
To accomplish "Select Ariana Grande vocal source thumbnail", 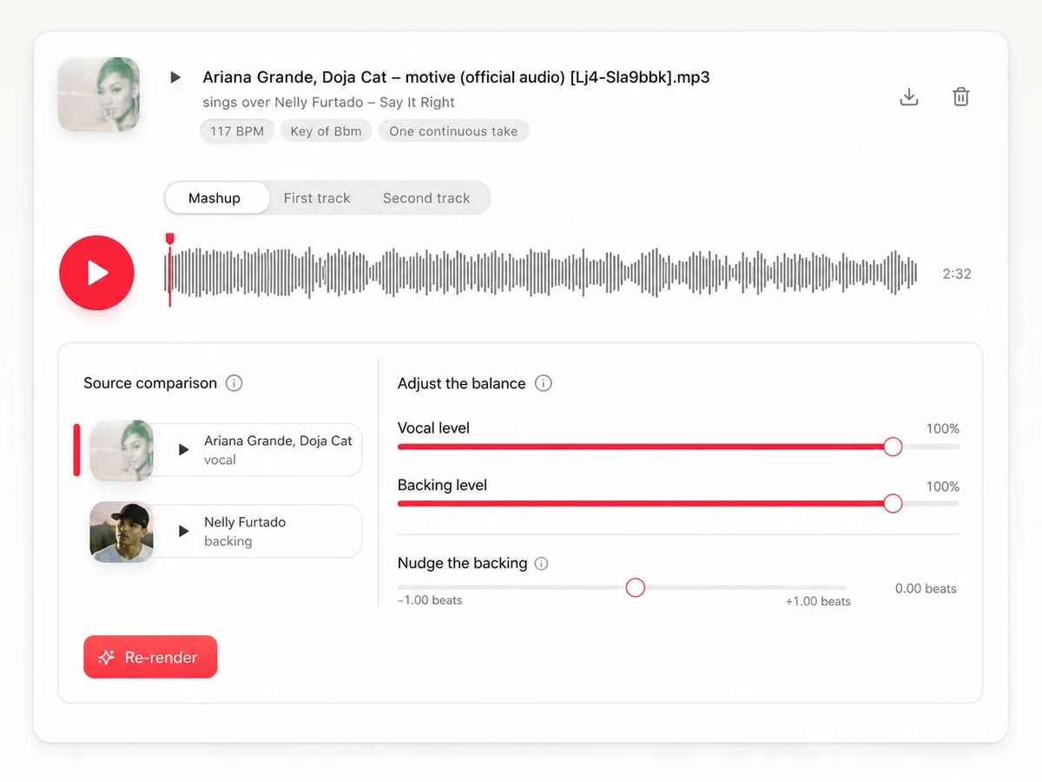I will pos(122,450).
